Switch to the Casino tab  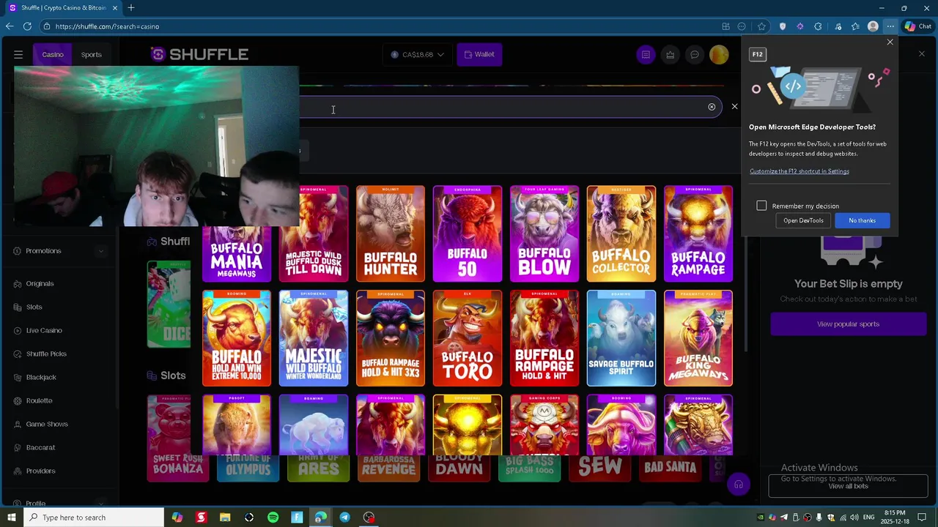tap(52, 55)
